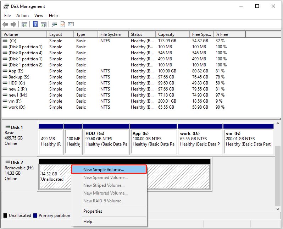Select the HDD (G:) partition block on Disk 1
The image size is (283, 229).
pos(106,139)
